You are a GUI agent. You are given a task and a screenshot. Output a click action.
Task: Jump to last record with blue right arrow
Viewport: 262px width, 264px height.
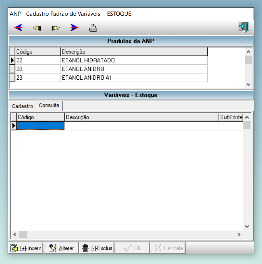click(x=74, y=27)
